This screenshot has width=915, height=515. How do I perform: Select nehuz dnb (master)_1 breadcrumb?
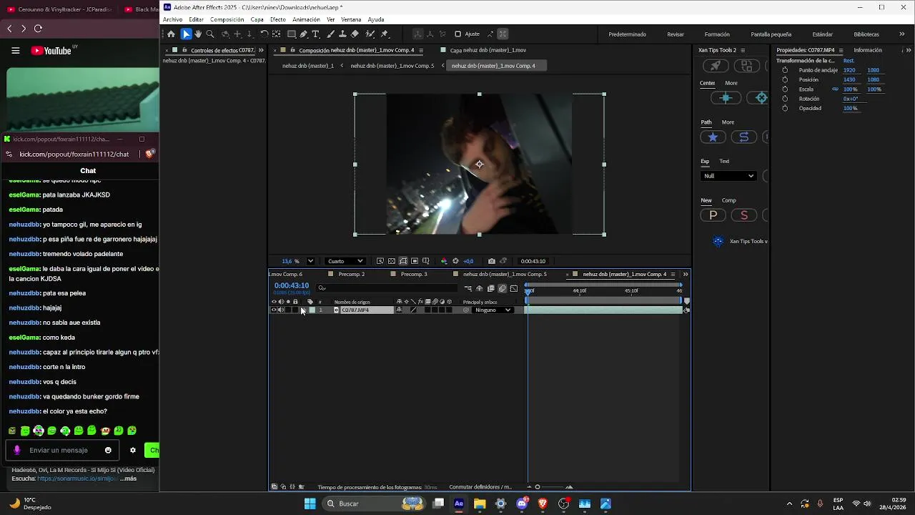point(307,66)
